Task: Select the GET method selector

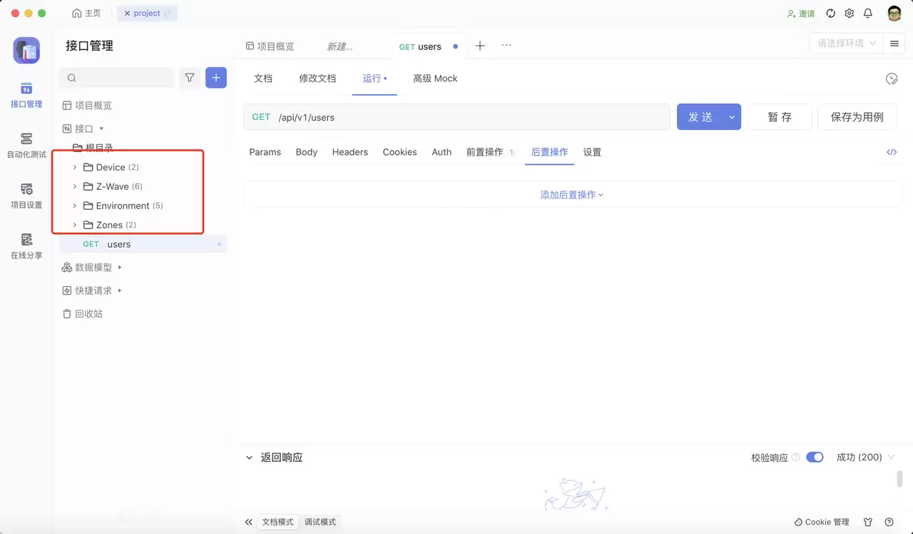Action: (x=261, y=117)
